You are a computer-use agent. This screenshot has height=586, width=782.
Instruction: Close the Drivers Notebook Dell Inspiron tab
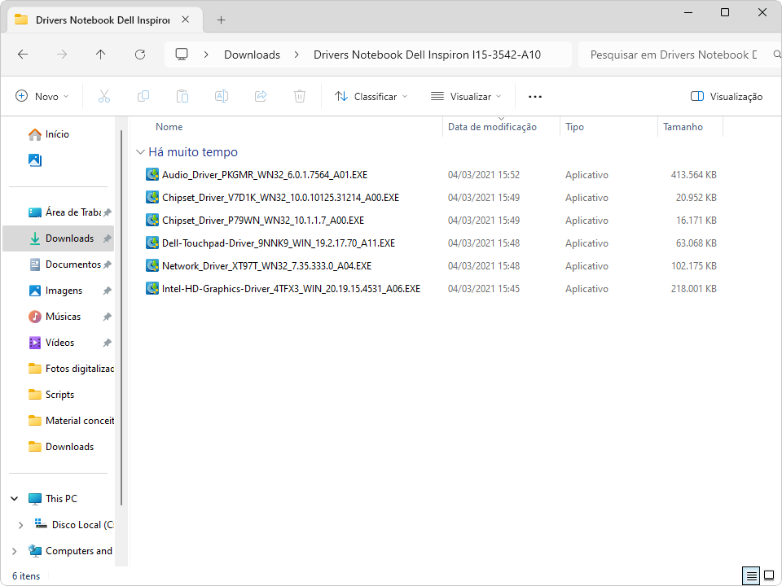[x=186, y=20]
